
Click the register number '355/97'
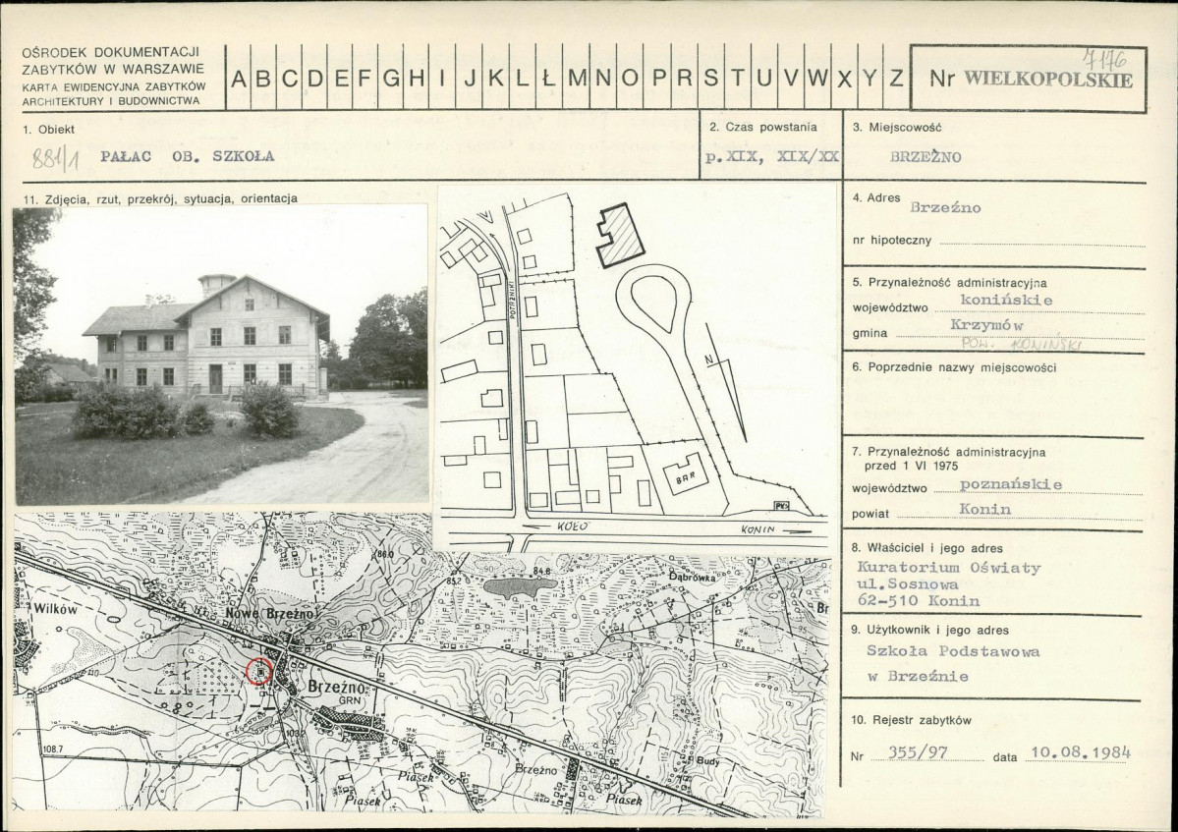(918, 752)
